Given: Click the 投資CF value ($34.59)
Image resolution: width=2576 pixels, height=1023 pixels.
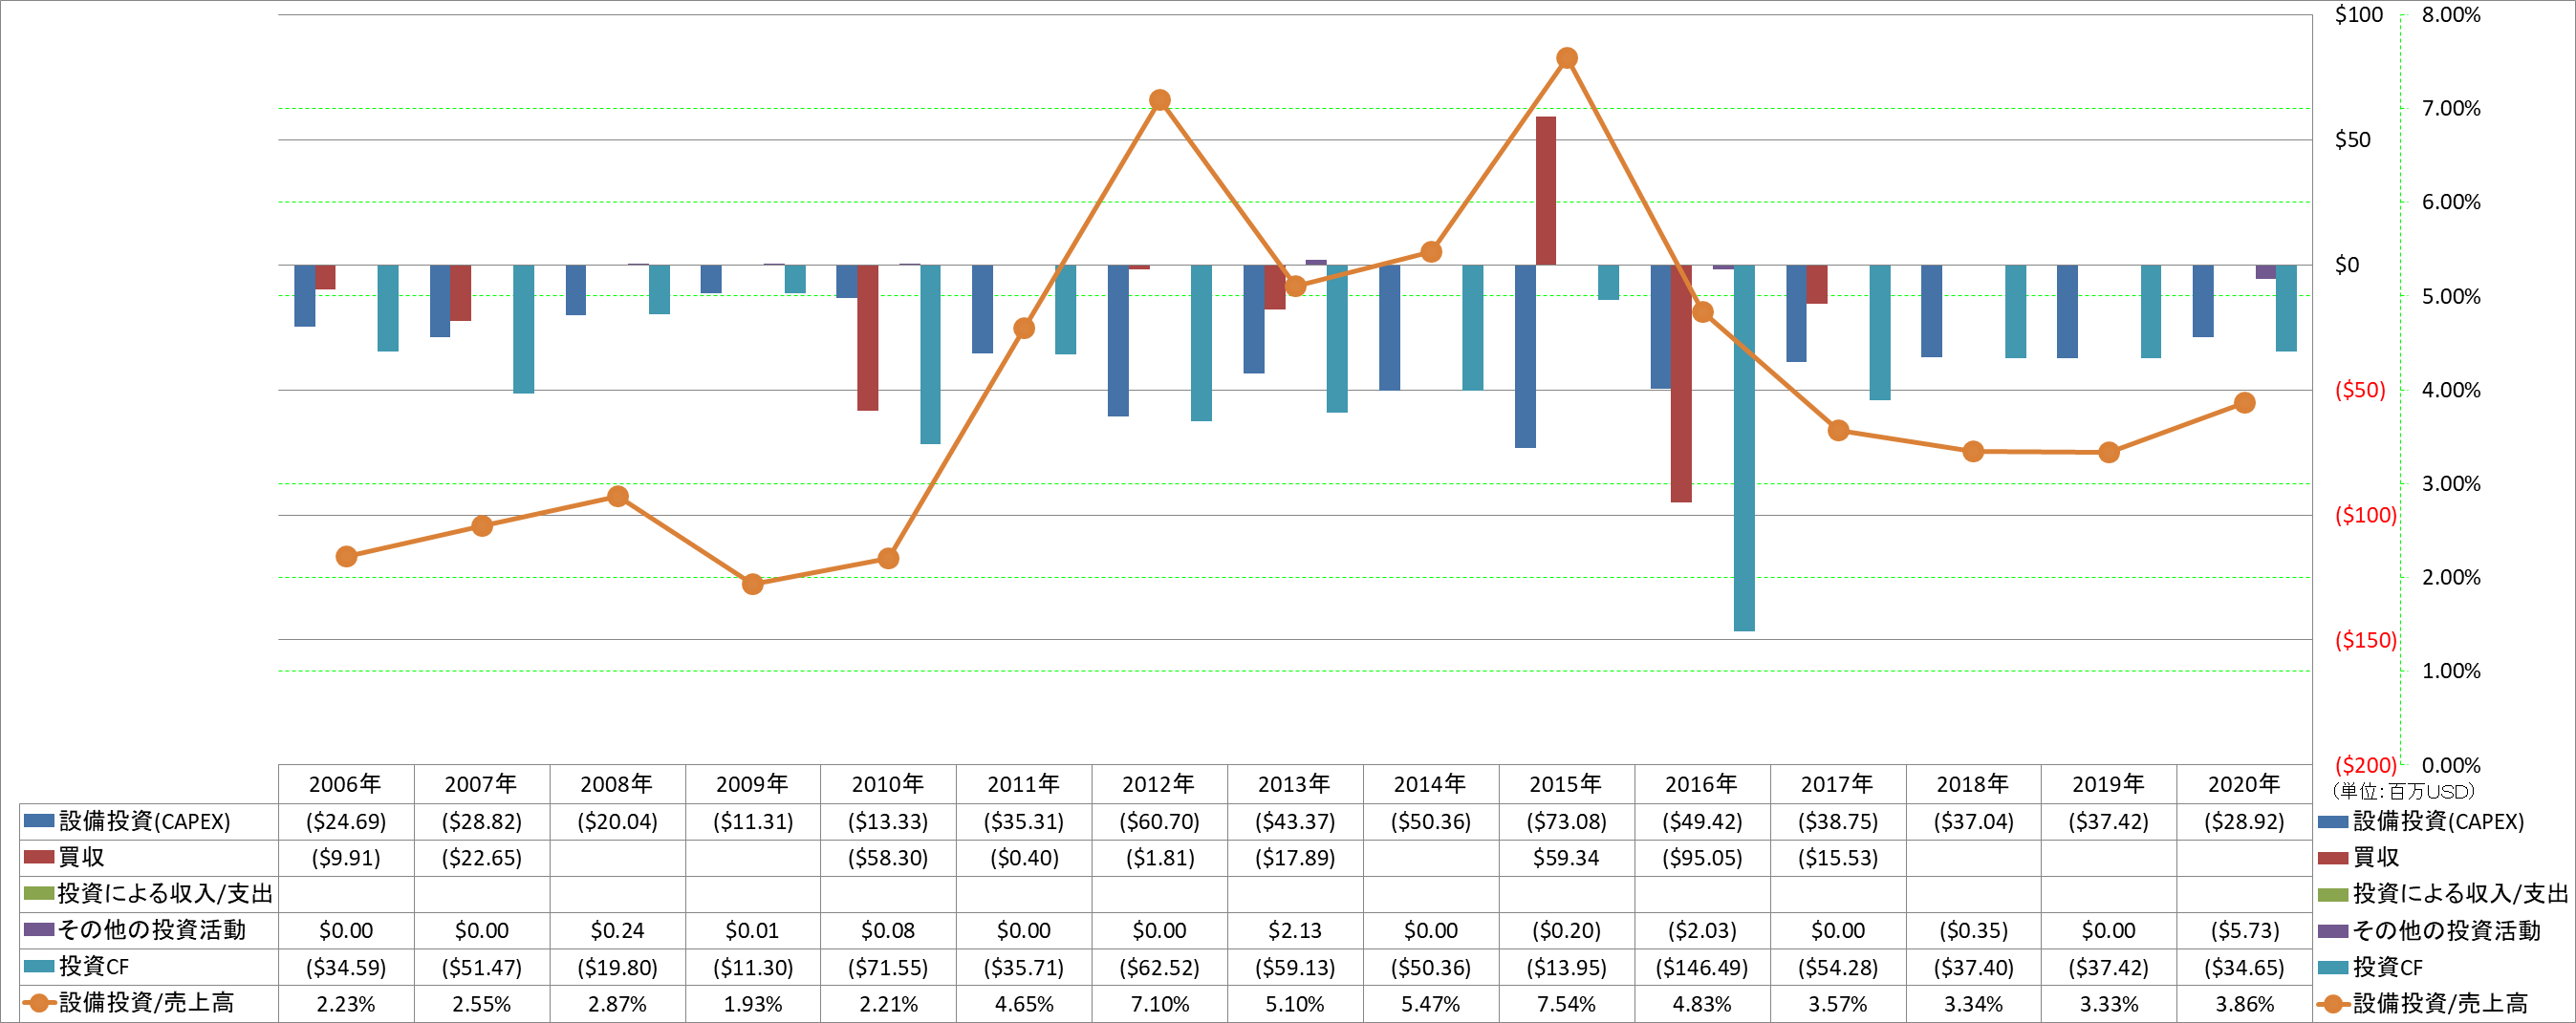Looking at the screenshot, I should click(346, 967).
